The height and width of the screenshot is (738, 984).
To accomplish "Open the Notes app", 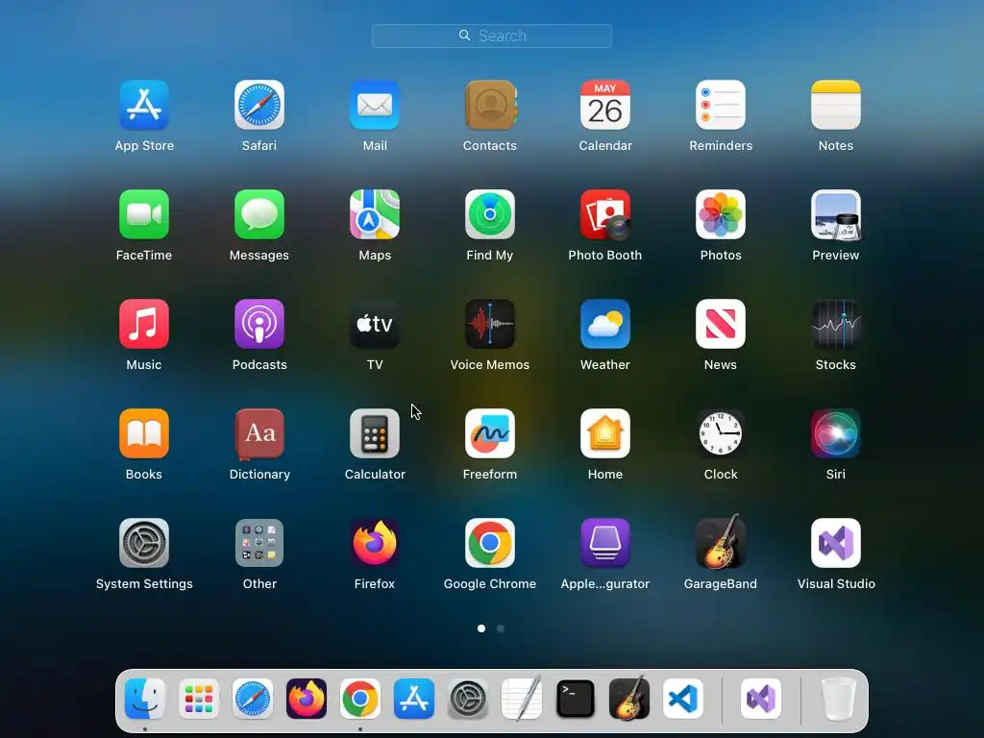I will tap(836, 105).
